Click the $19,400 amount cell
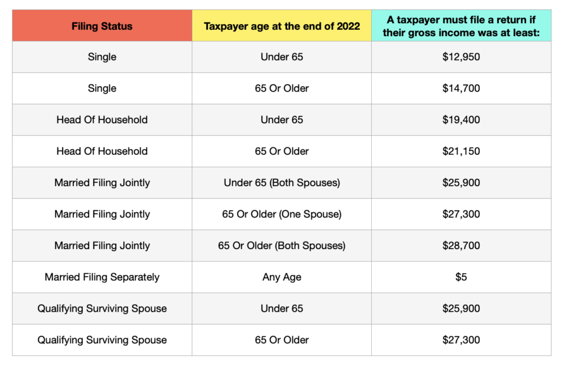This screenshot has width=564, height=368. (461, 120)
